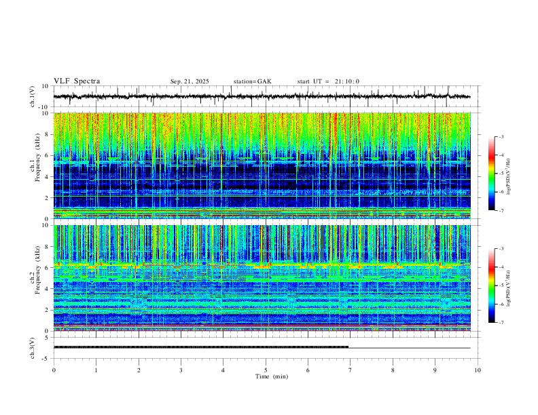
Task: Click the "Time (min)" axis title
Action: [272, 376]
